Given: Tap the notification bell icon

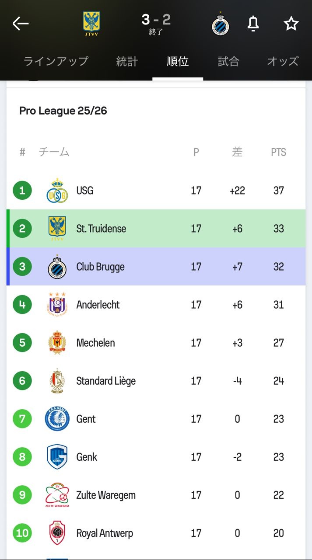Looking at the screenshot, I should click(x=253, y=24).
